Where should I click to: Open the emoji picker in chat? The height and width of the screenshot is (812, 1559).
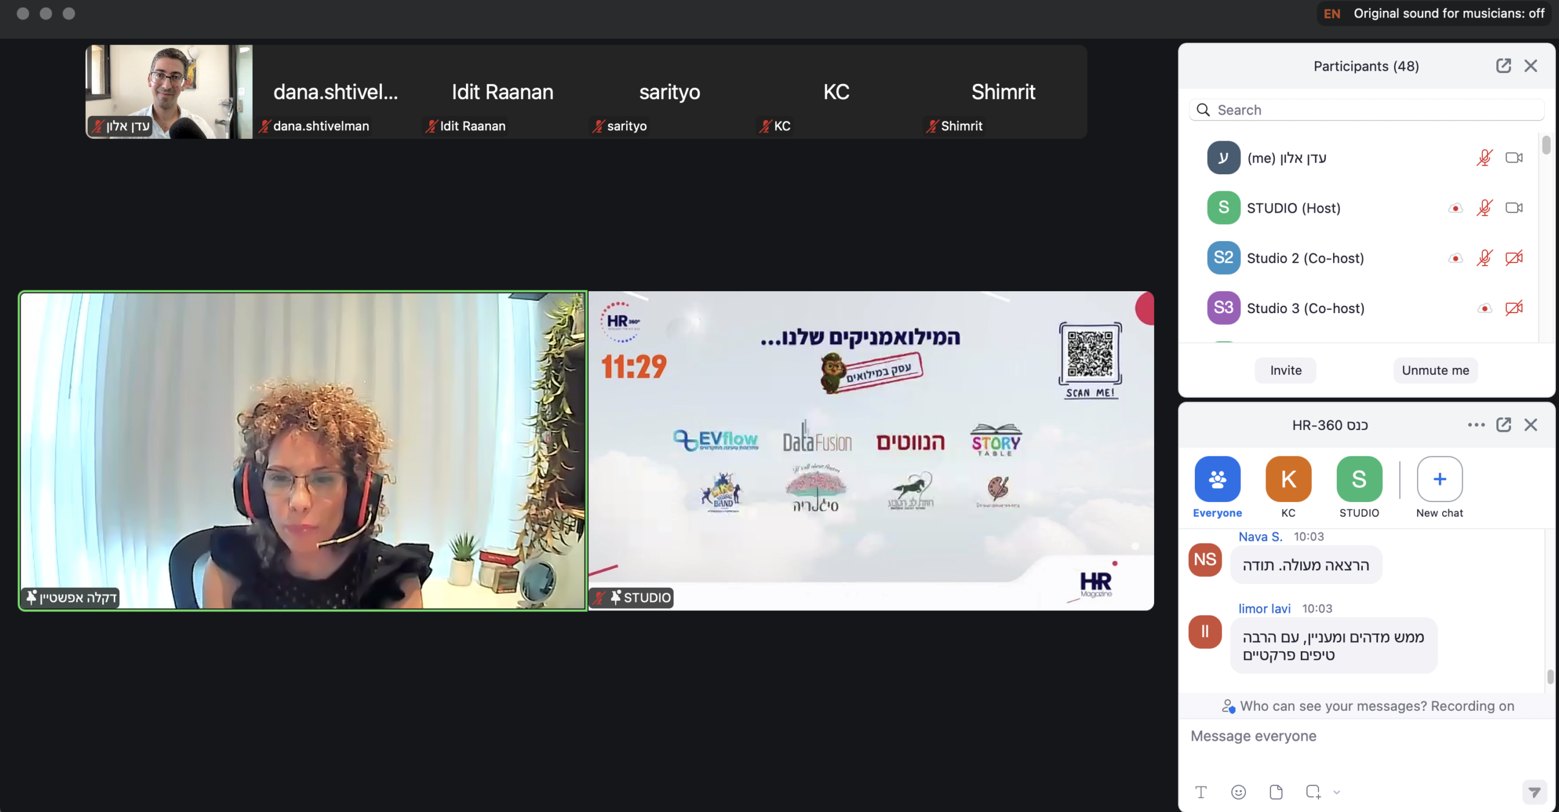click(1238, 791)
